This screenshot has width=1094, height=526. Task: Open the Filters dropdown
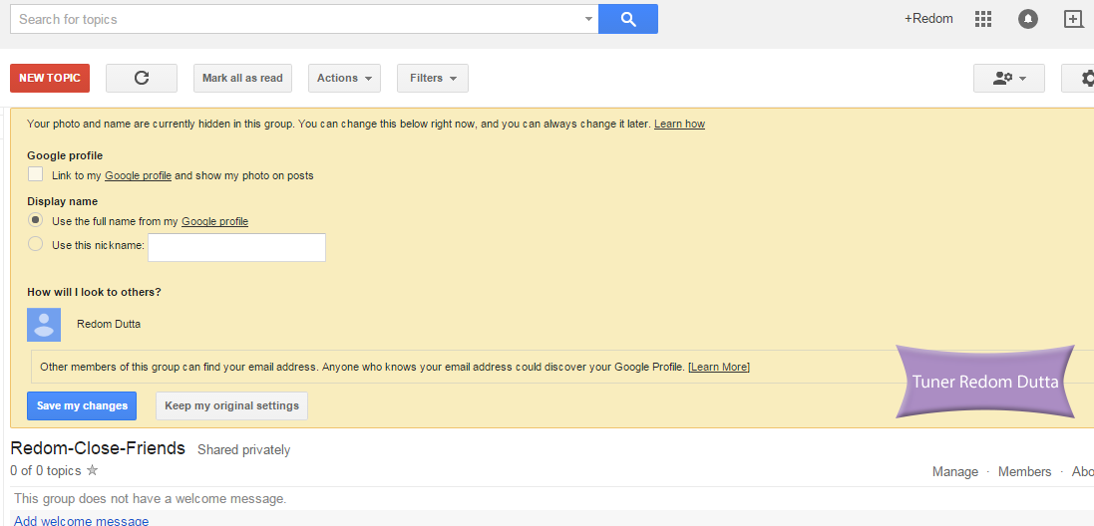[x=433, y=78]
